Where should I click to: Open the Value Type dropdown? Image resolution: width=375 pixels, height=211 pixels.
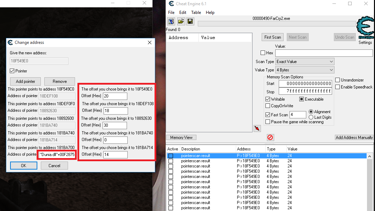(x=305, y=70)
